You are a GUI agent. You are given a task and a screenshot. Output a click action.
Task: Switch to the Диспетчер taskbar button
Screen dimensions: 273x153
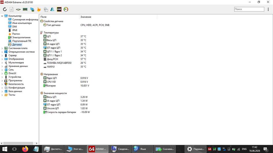click(53, 149)
